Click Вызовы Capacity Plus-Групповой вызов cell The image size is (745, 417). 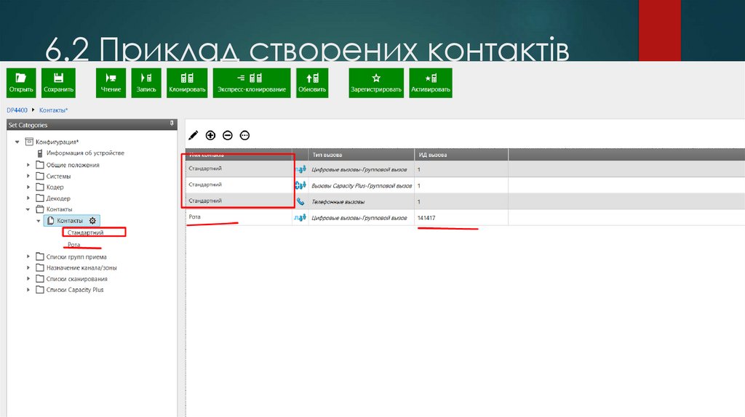tap(362, 185)
